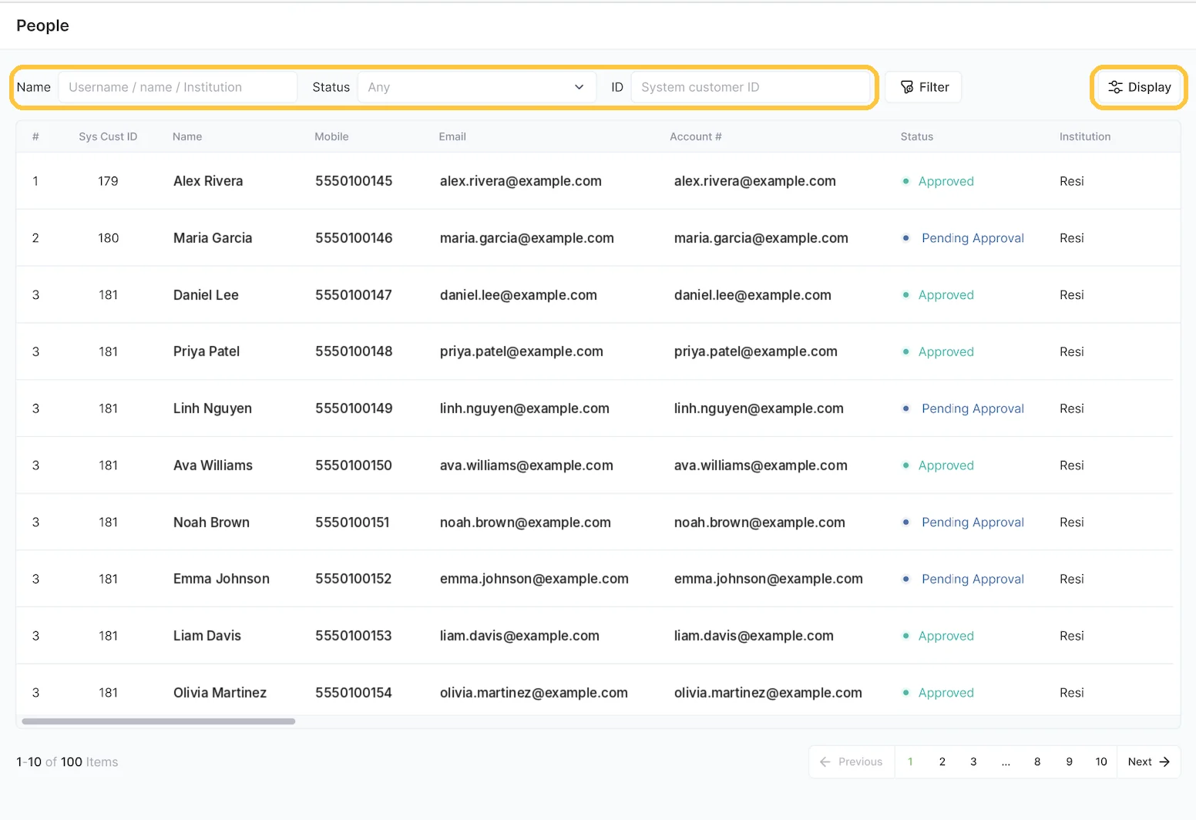Click the Email column header
The width and height of the screenshot is (1196, 820).
[x=452, y=136]
